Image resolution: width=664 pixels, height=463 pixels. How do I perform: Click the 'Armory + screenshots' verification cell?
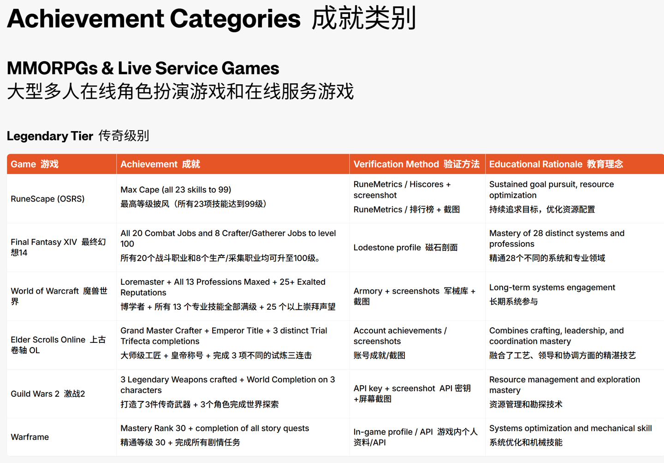[417, 296]
